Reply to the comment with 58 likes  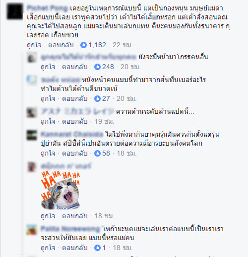[x=75, y=153]
